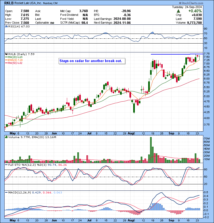
Task: Click the MACD(12,26,9) legend label
Action: 20,192
